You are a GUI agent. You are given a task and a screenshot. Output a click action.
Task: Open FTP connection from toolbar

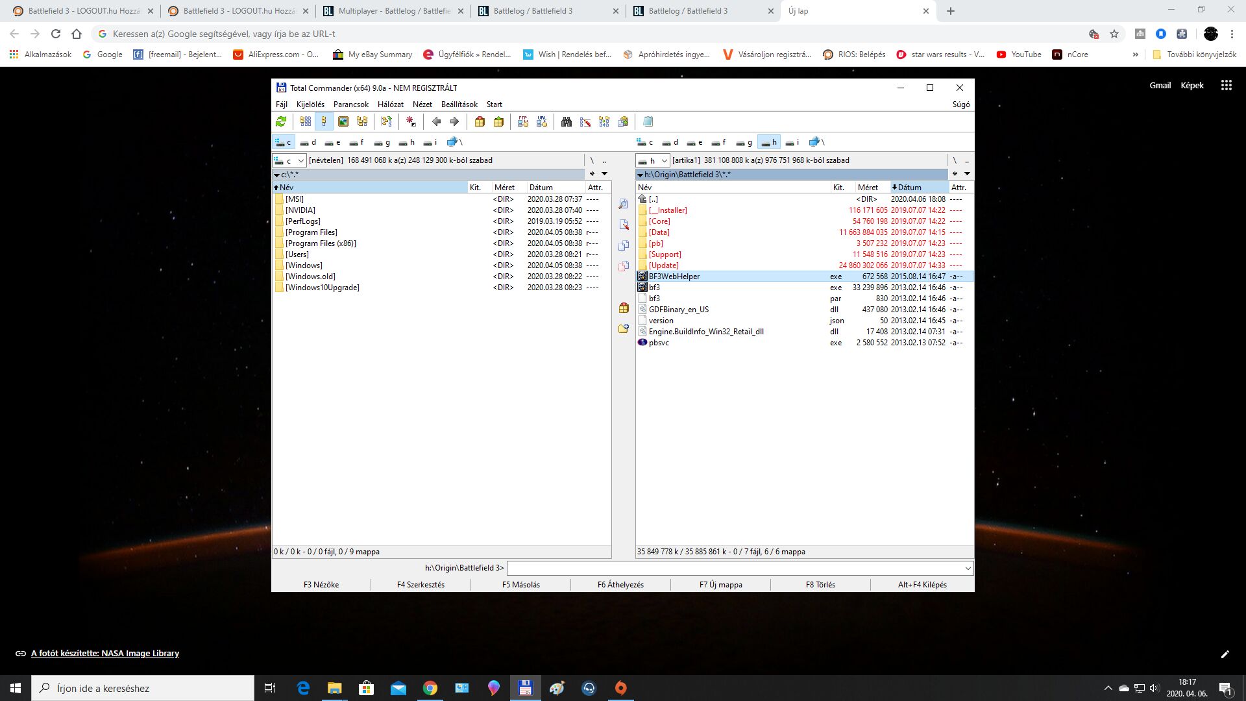(x=522, y=121)
